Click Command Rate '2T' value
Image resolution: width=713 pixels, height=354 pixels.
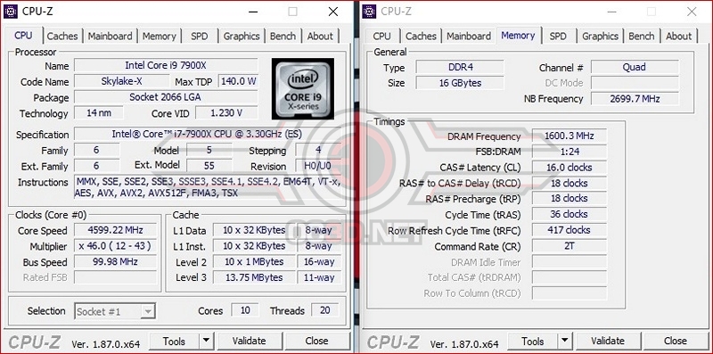(570, 246)
